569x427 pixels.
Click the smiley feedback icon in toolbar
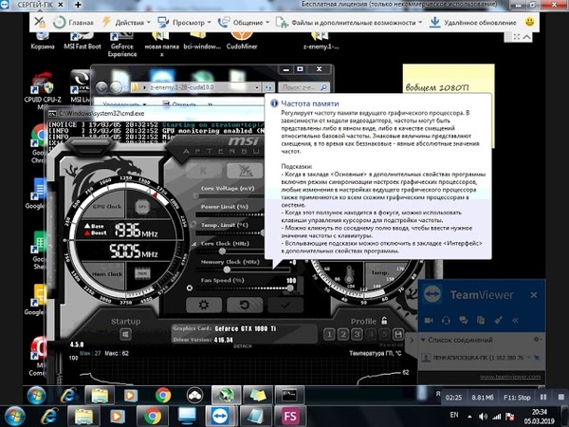pos(529,22)
